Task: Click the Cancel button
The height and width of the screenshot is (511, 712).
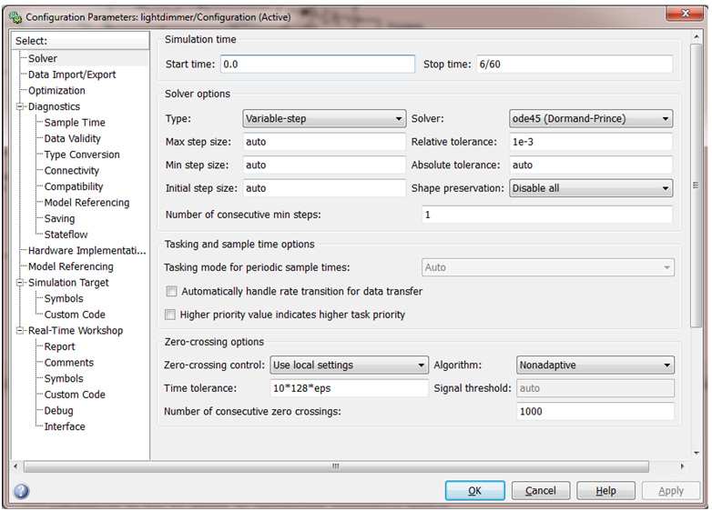Action: (x=540, y=491)
